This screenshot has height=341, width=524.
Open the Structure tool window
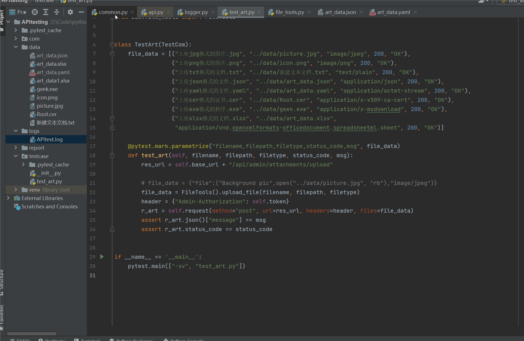pos(2,281)
